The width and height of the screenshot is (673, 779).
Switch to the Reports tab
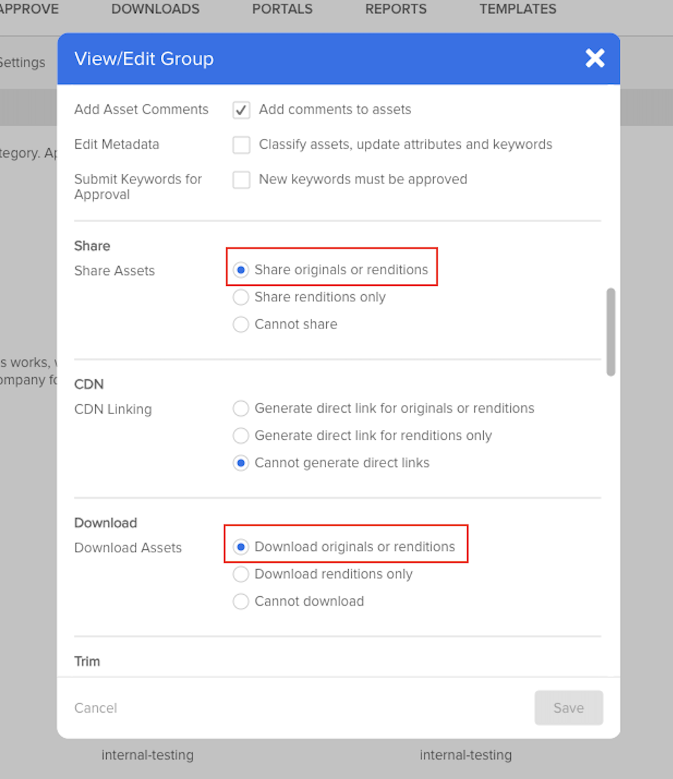pyautogui.click(x=396, y=9)
